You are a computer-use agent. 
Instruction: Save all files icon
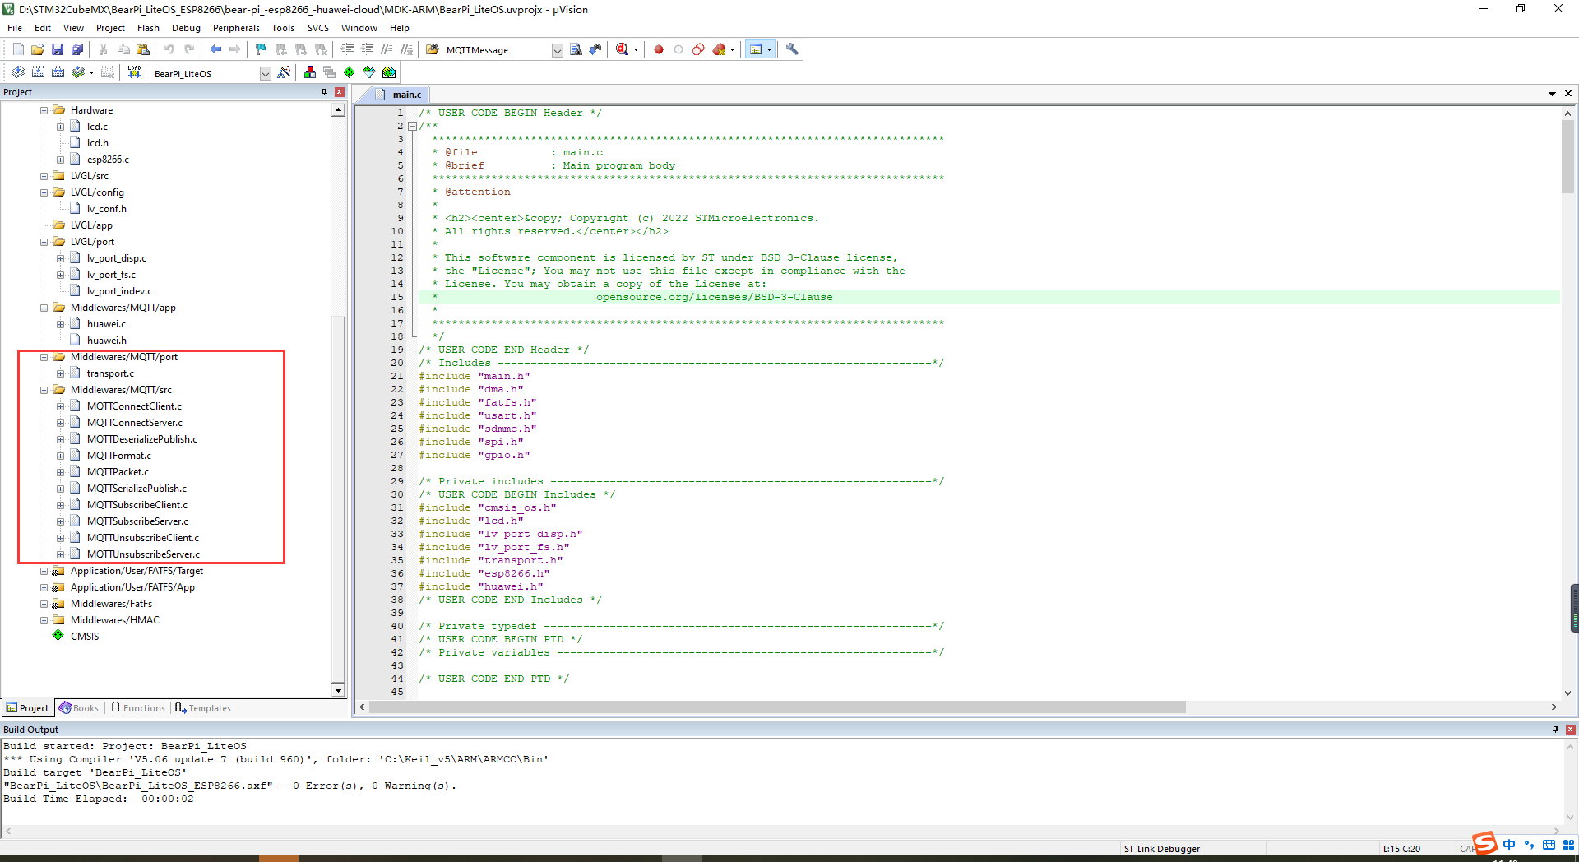tap(77, 49)
